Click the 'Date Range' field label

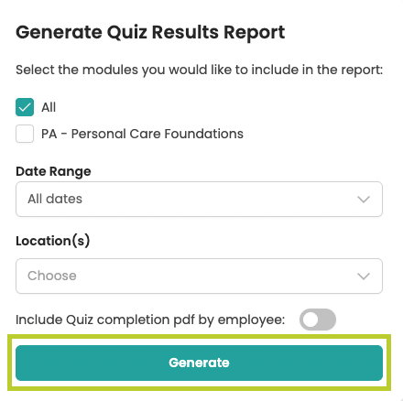pyautogui.click(x=53, y=171)
